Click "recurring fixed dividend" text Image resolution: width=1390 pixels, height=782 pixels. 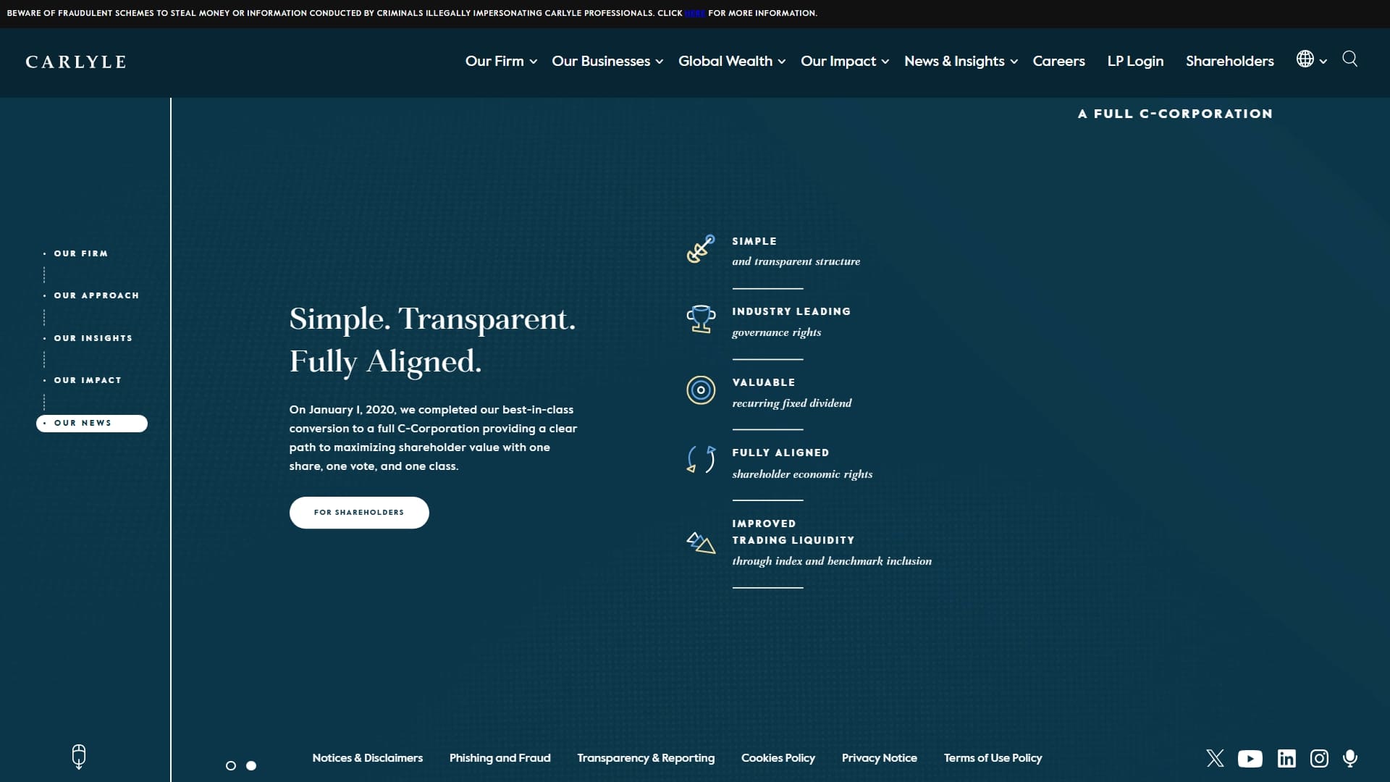point(791,403)
